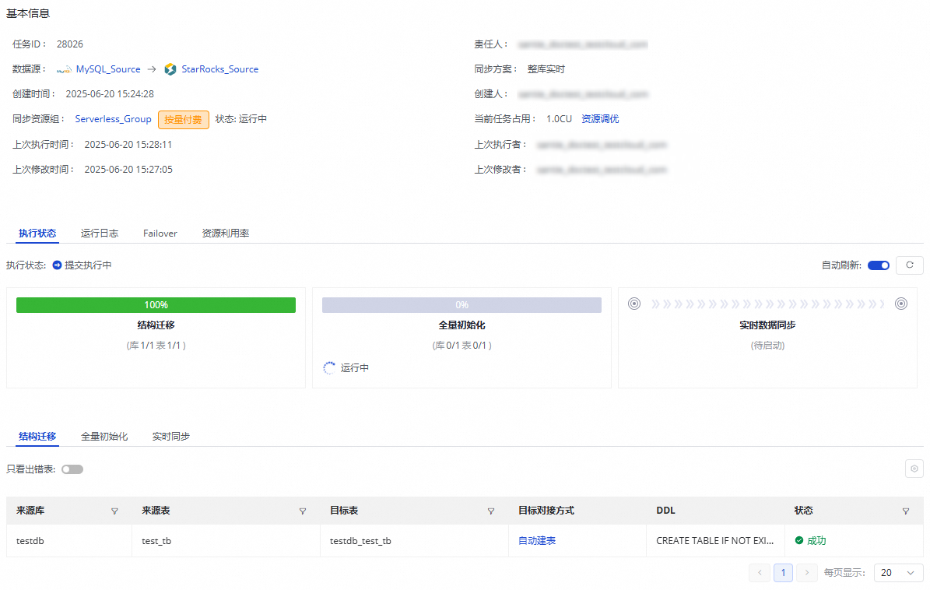
Task: Click the last modified time 2025-06-20 15:27:05
Action: pyautogui.click(x=128, y=170)
